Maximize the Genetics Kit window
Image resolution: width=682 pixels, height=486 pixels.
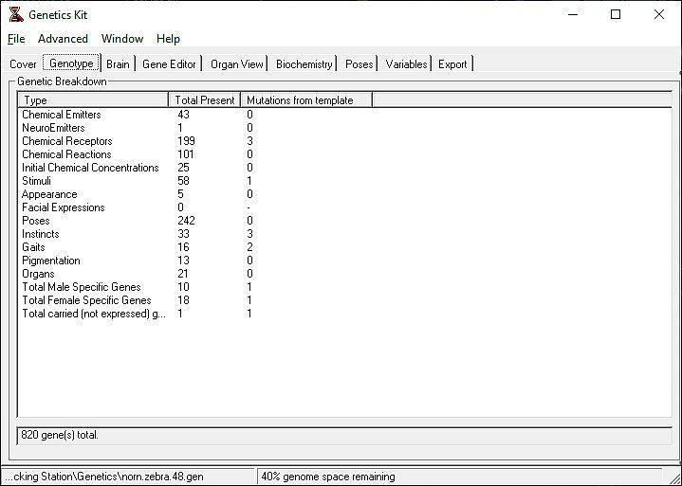[616, 14]
